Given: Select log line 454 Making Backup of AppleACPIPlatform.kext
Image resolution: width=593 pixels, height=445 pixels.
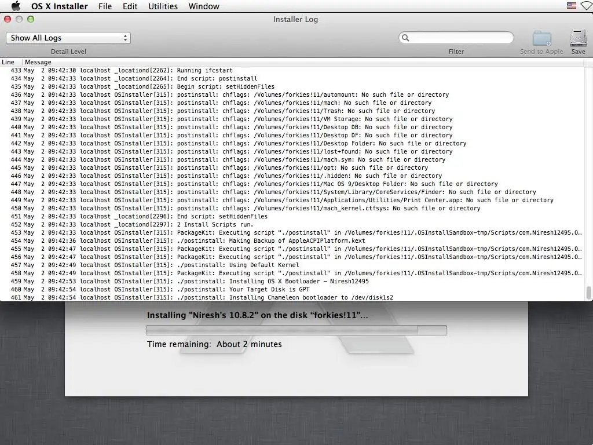Looking at the screenshot, I should click(x=292, y=240).
